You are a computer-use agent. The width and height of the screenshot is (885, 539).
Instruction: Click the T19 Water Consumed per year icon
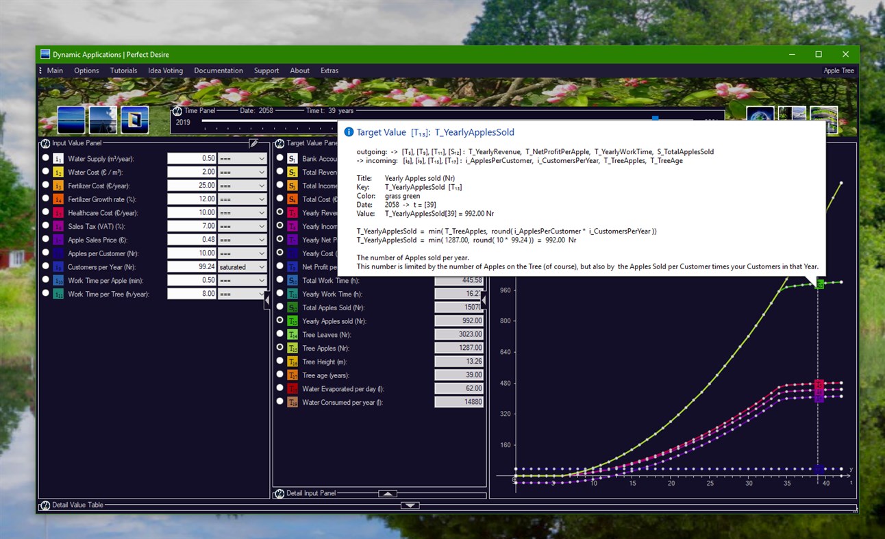(292, 403)
